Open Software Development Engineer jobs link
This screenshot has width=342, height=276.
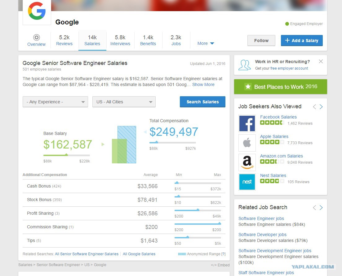pos(275,251)
